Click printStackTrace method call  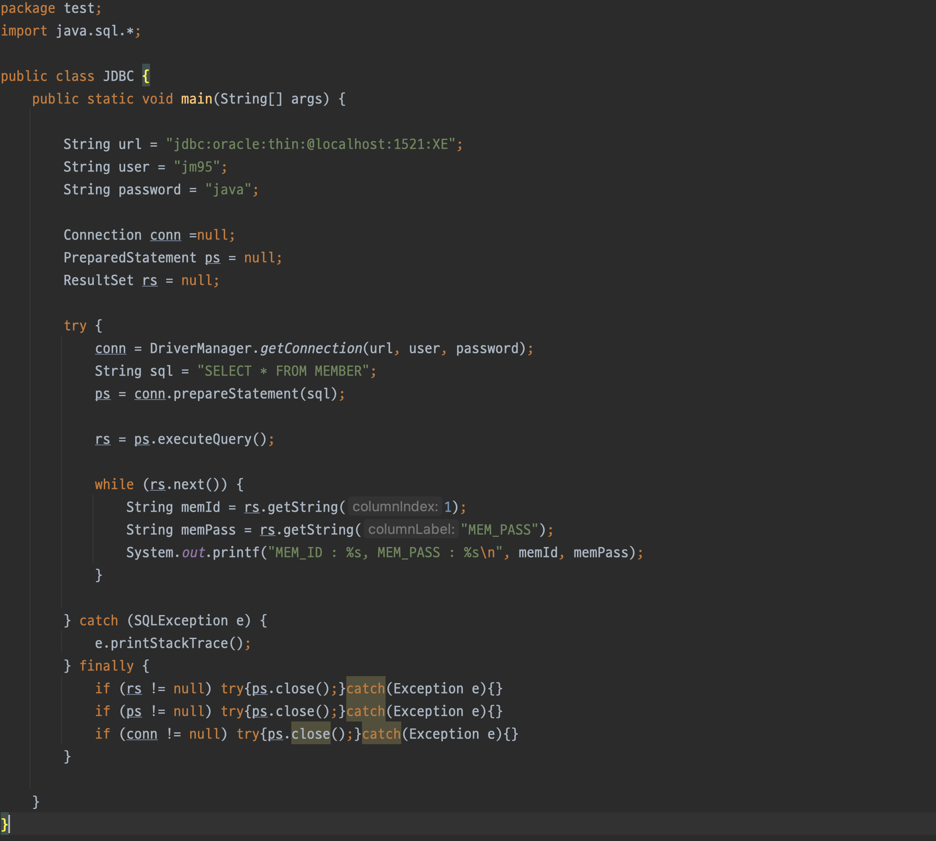(169, 643)
